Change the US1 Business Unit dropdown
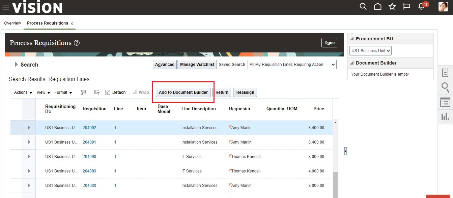Image resolution: width=453 pixels, height=198 pixels. pyautogui.click(x=370, y=51)
